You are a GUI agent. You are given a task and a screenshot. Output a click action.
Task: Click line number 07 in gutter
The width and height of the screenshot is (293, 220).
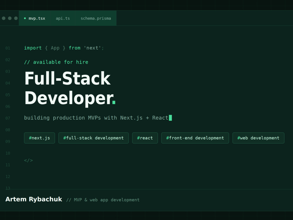(x=8, y=118)
